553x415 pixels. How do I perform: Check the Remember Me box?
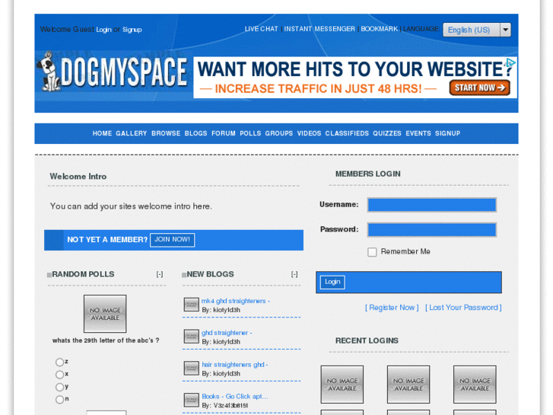(372, 252)
